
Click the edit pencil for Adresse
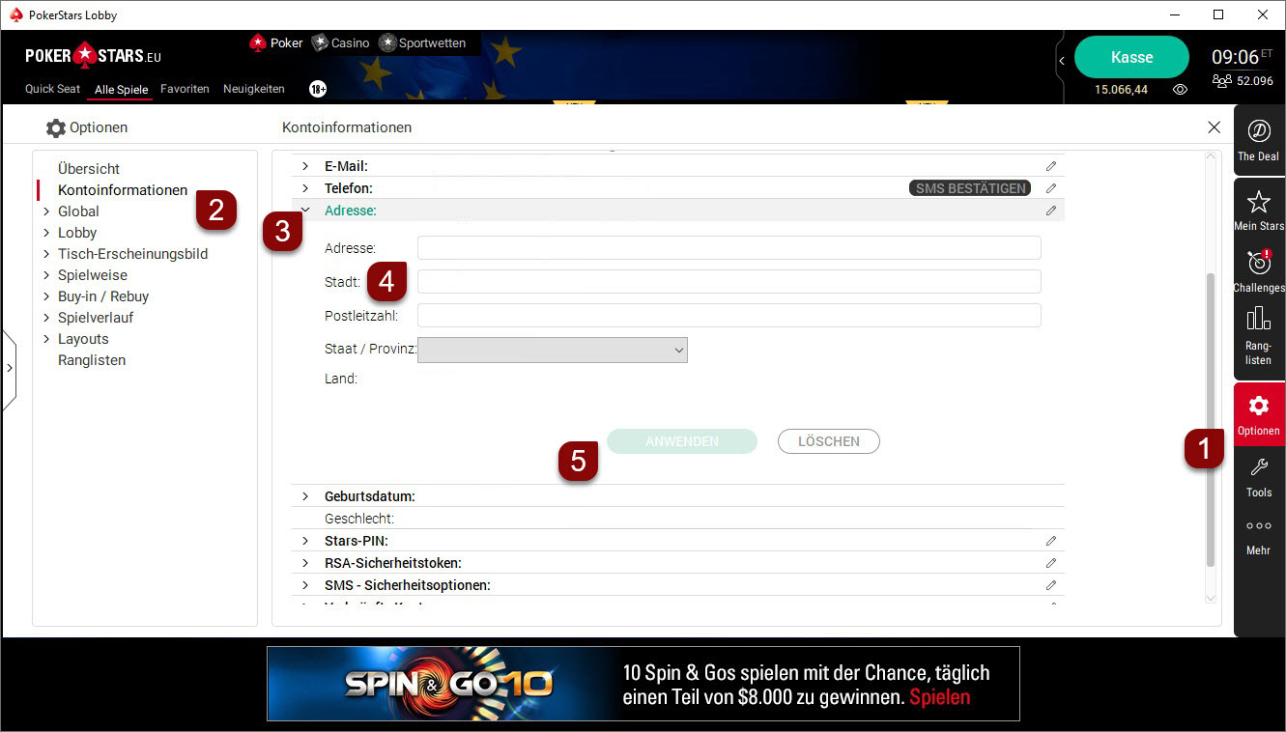point(1051,211)
